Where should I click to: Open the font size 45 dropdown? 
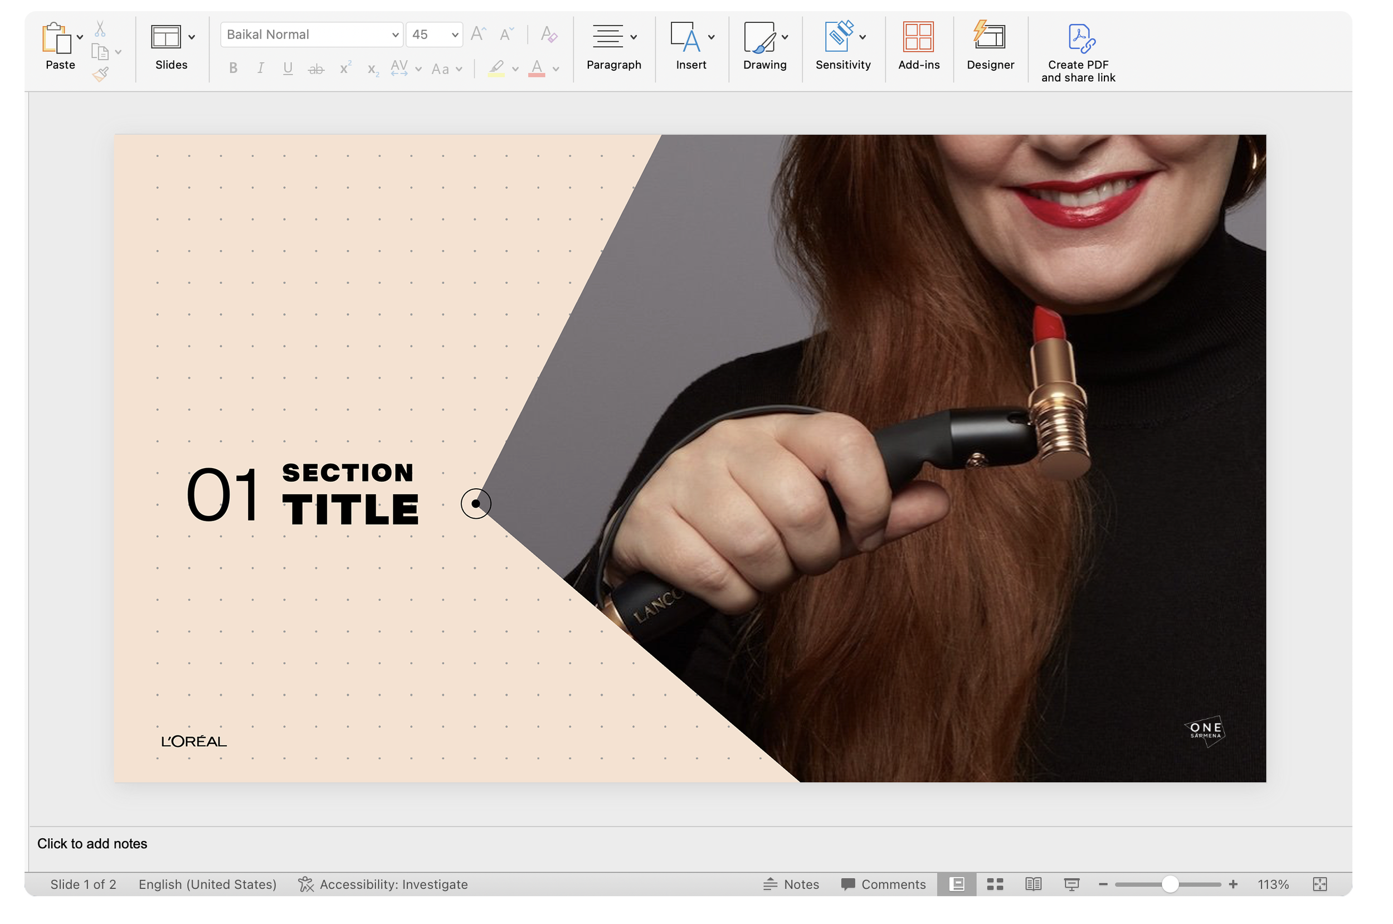tap(454, 35)
